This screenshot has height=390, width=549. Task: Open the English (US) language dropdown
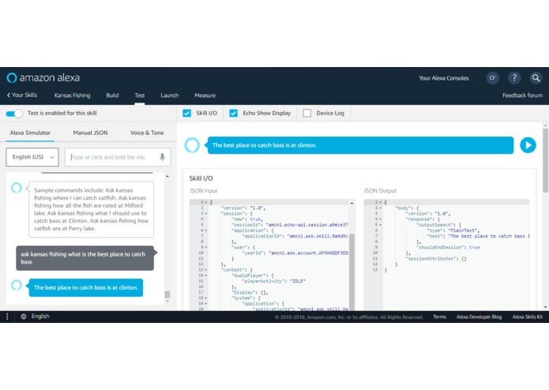pyautogui.click(x=32, y=157)
